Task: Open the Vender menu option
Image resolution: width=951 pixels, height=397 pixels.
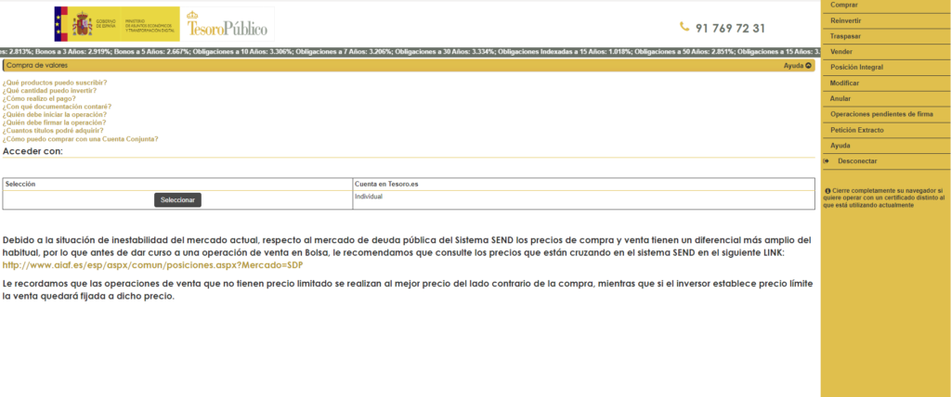Action: click(x=841, y=52)
